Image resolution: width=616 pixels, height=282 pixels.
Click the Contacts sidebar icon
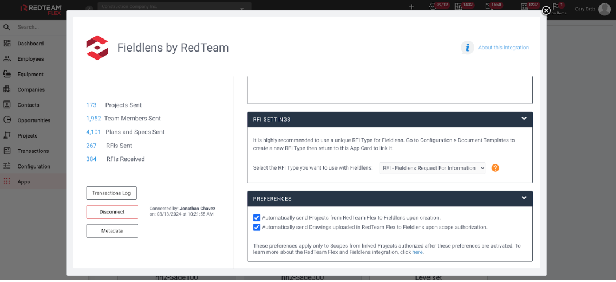pyautogui.click(x=7, y=105)
